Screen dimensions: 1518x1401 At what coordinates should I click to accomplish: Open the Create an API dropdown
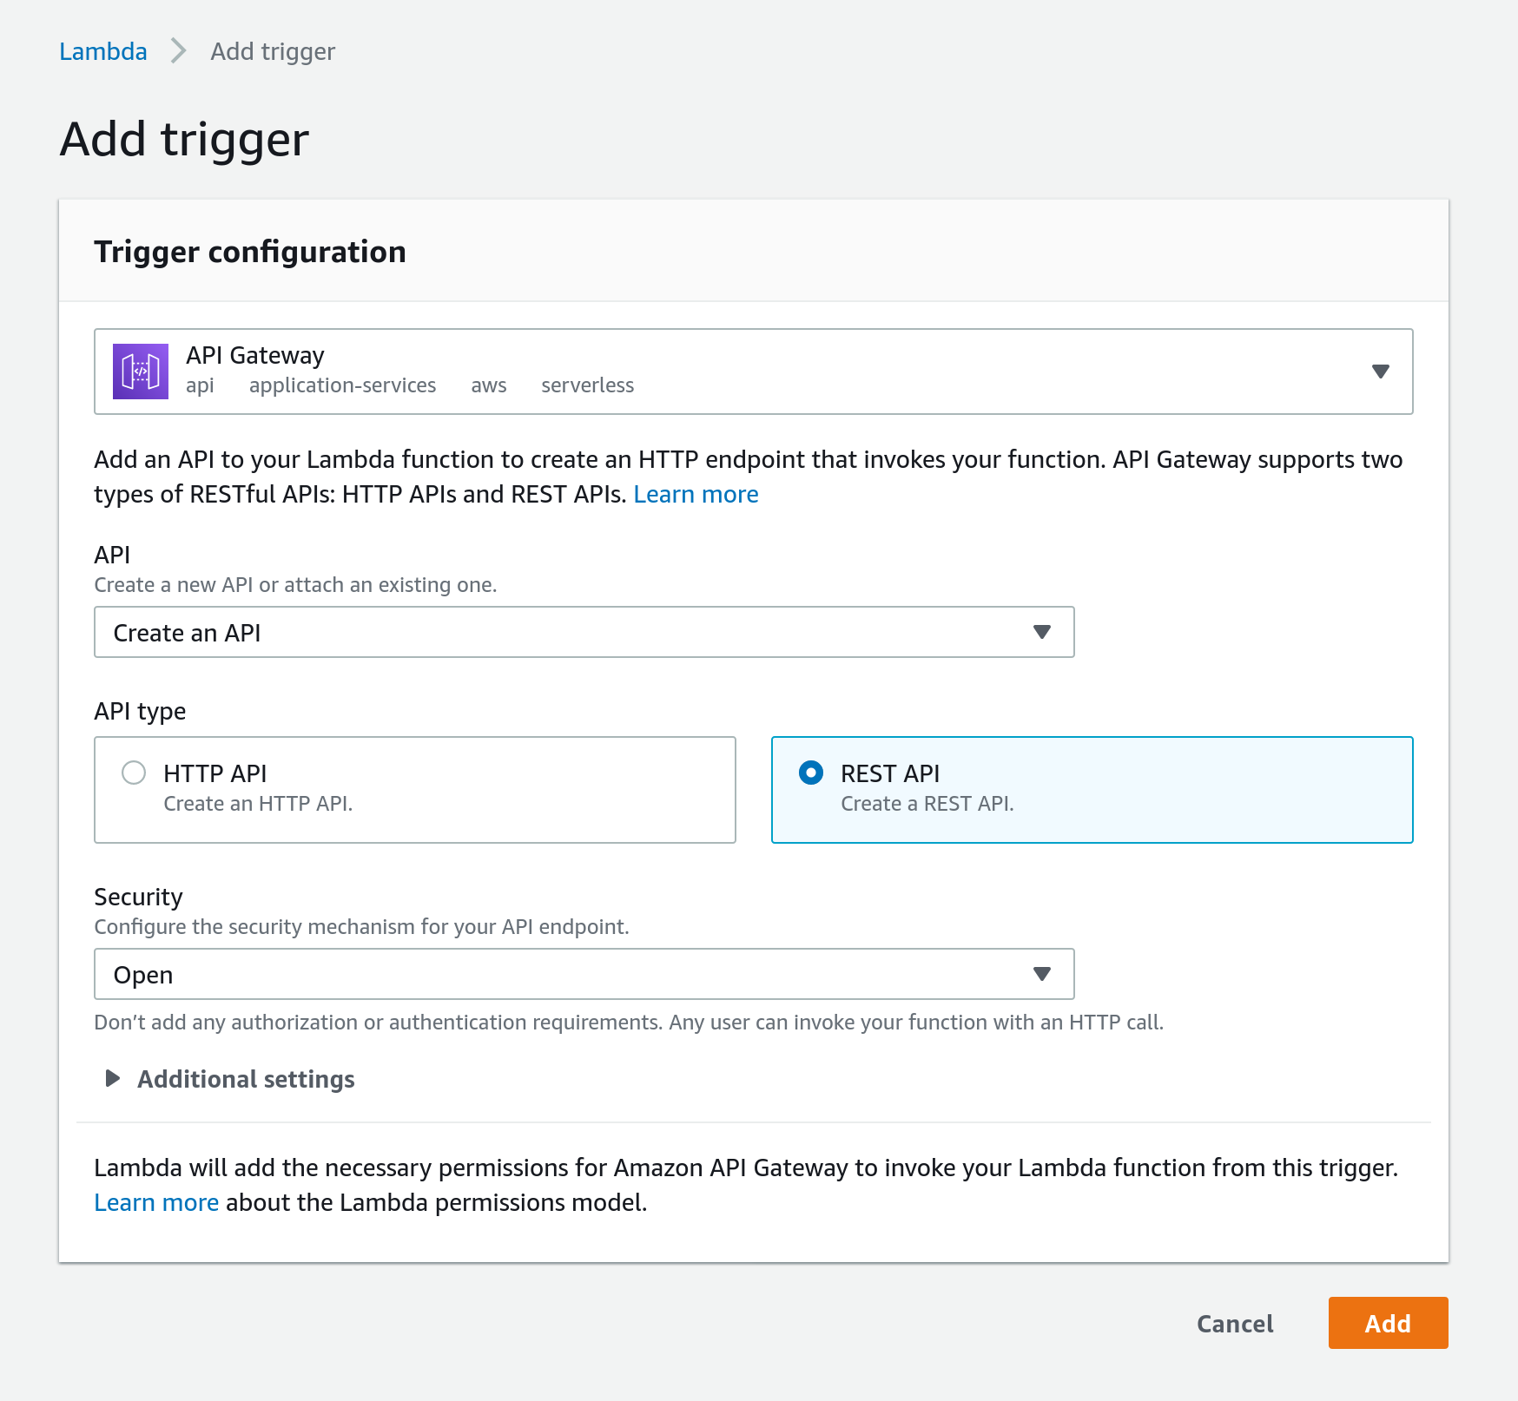pyautogui.click(x=584, y=633)
